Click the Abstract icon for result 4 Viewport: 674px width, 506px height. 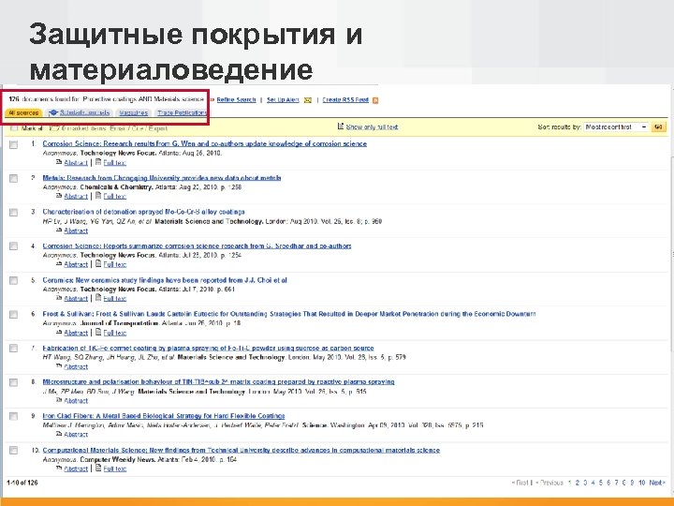[x=59, y=264]
